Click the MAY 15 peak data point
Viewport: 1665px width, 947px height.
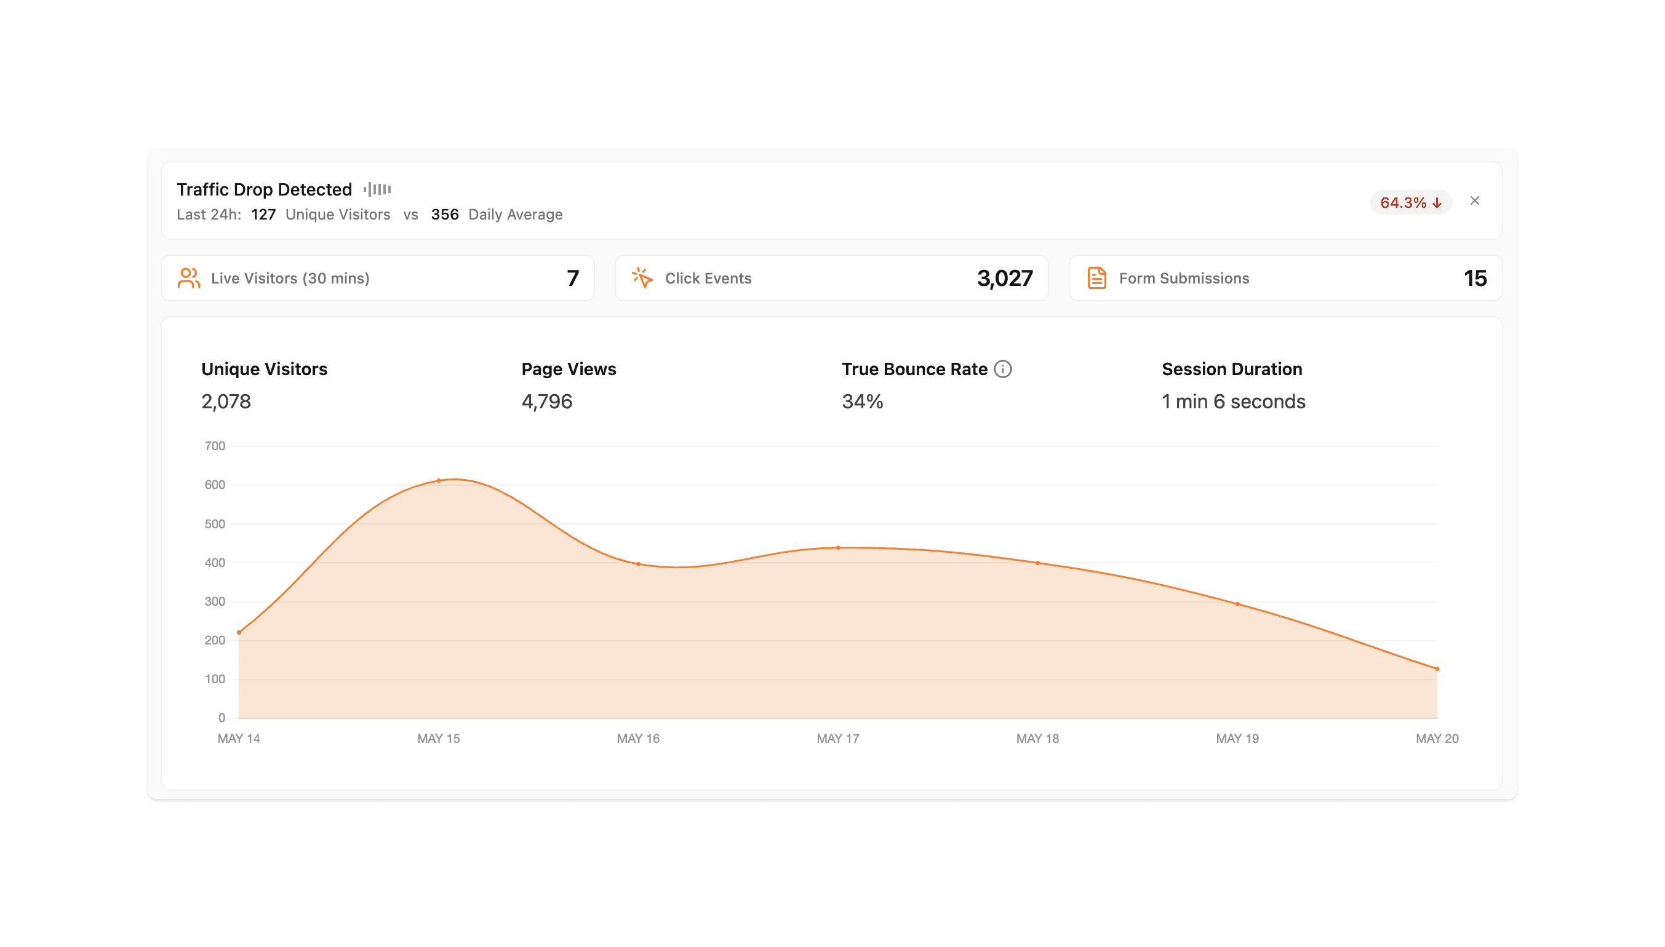pos(439,481)
